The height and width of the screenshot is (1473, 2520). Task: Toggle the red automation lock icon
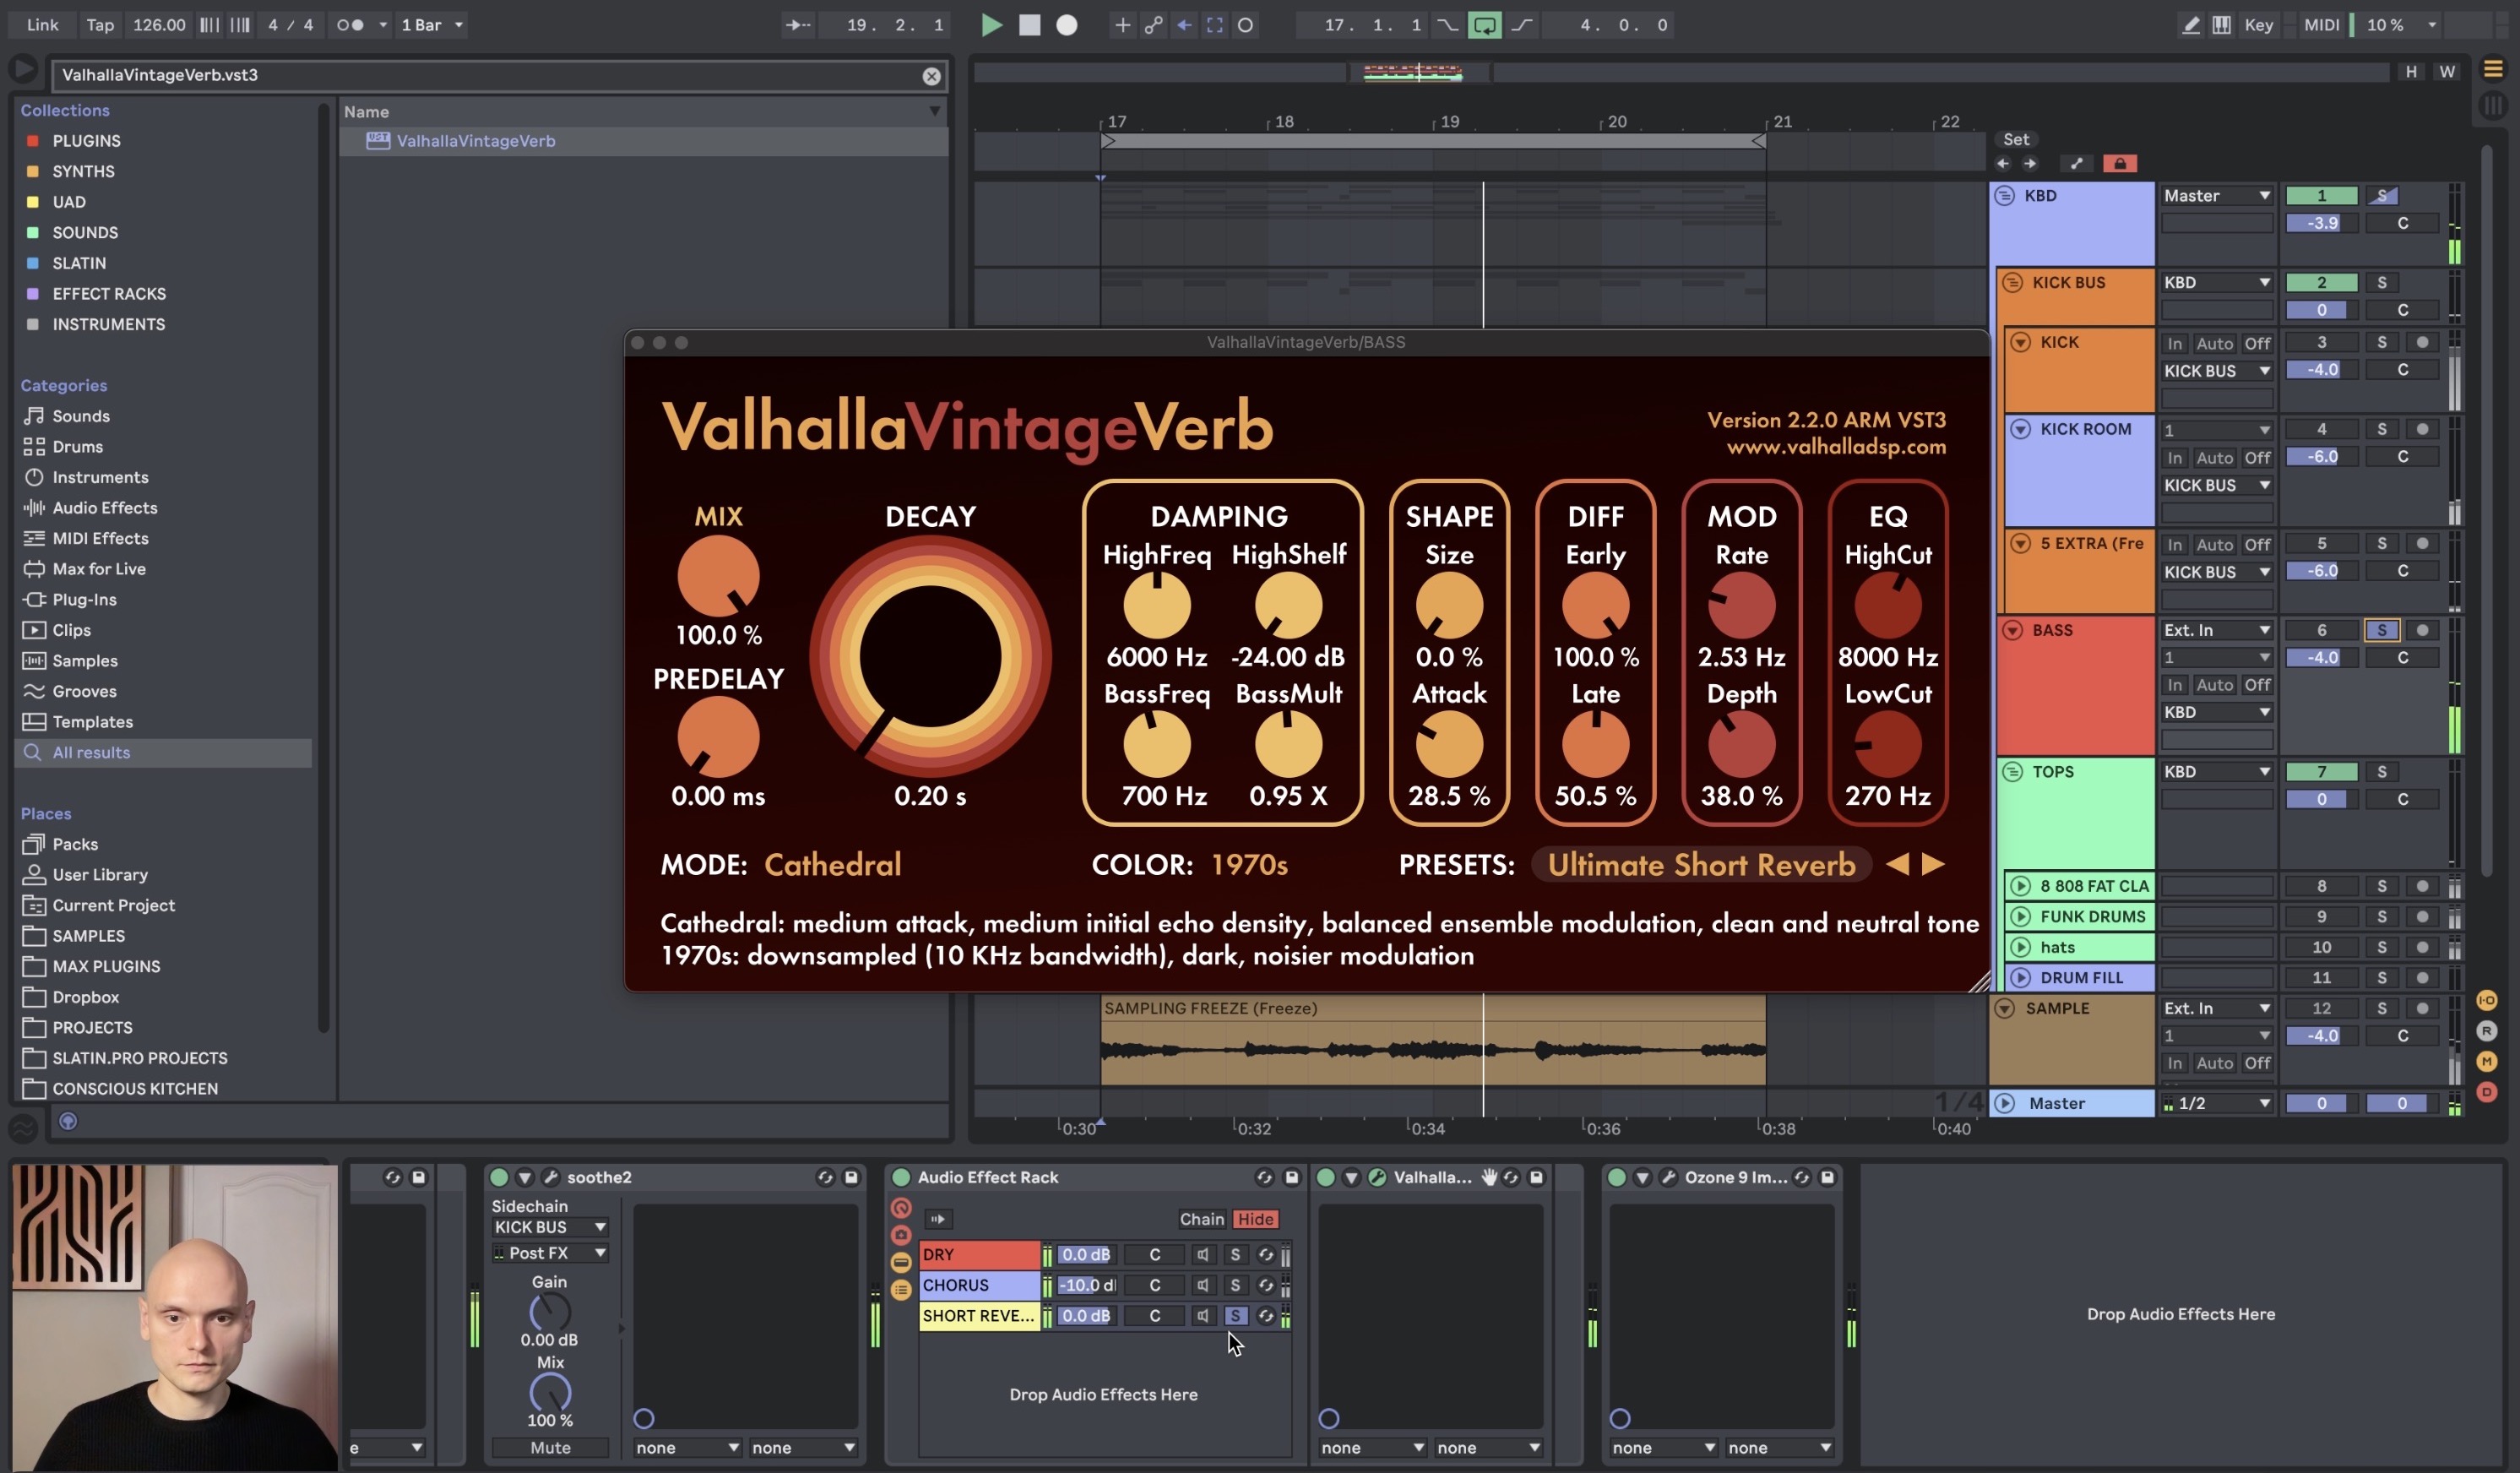2119,164
